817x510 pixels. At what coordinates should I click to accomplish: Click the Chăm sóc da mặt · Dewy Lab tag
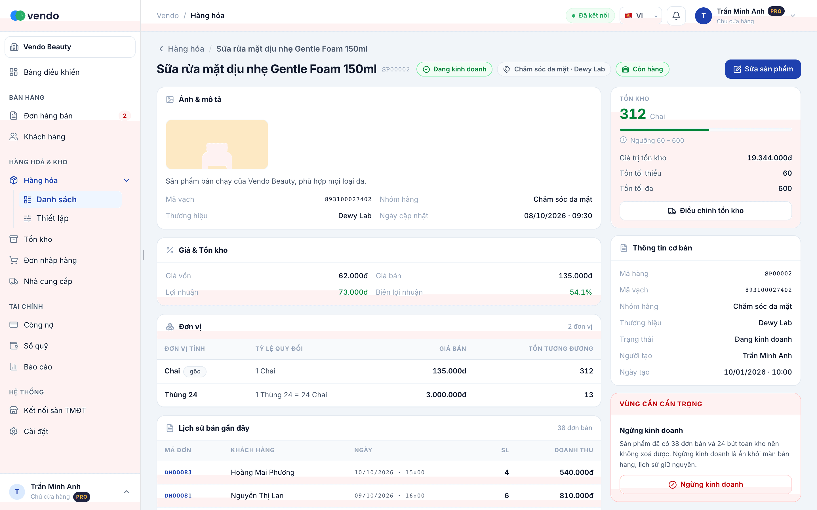tap(554, 69)
